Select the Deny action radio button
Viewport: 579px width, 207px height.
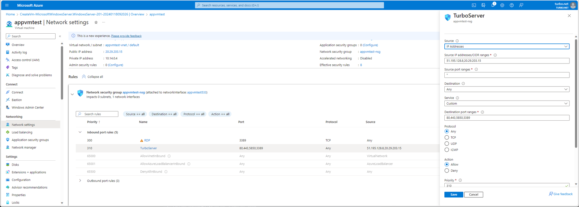pos(447,170)
